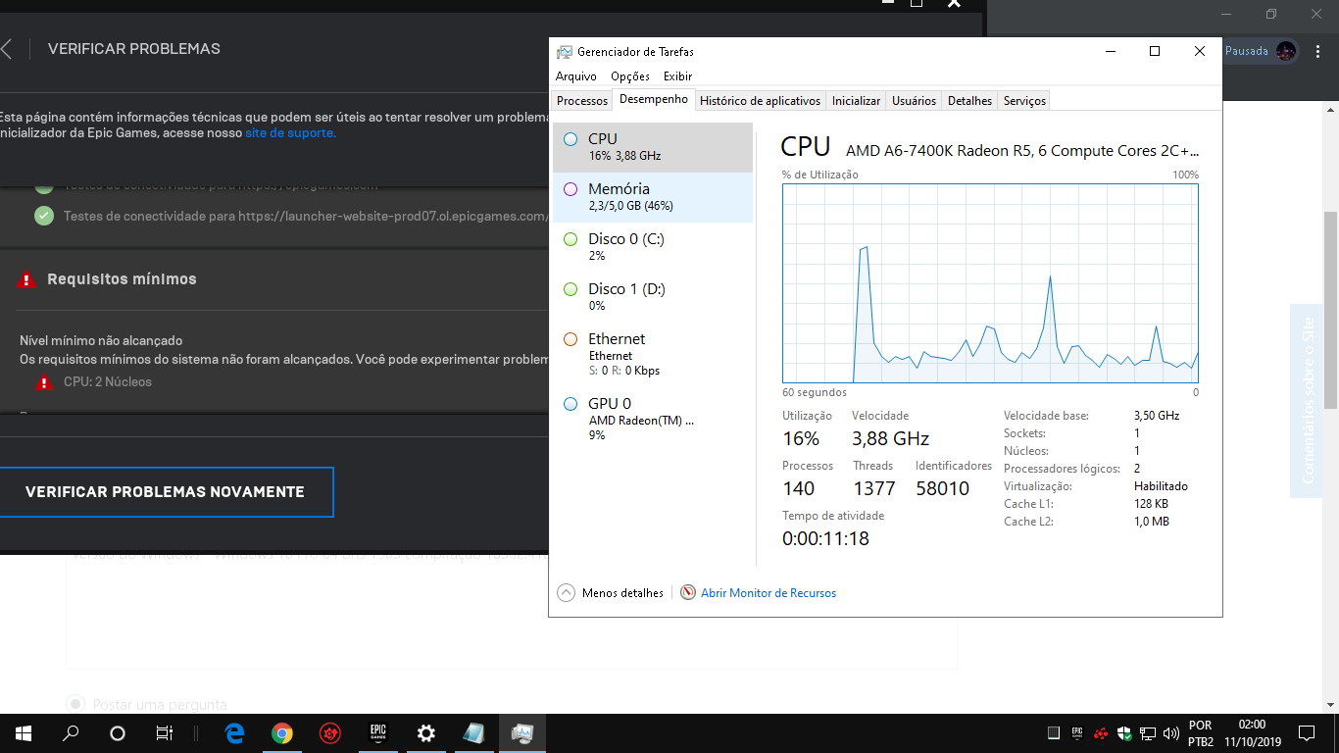Click Task Manager taskbar icon
Viewport: 1339px width, 753px height.
(522, 733)
